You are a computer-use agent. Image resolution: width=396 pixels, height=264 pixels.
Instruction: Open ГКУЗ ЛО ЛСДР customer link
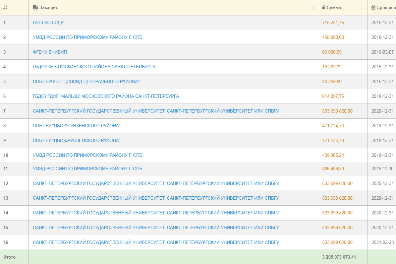(48, 22)
